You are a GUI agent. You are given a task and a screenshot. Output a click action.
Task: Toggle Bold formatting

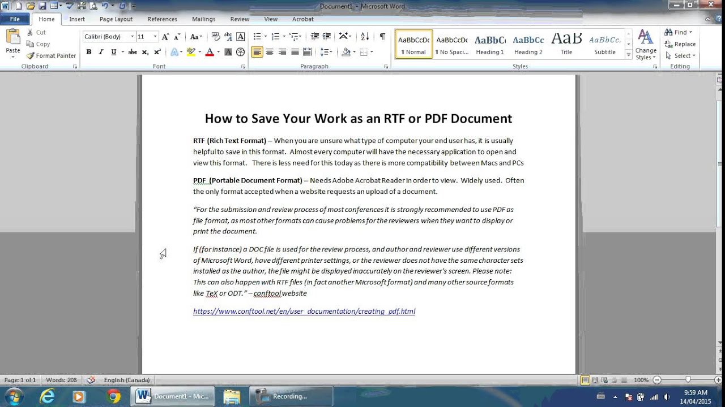click(89, 52)
